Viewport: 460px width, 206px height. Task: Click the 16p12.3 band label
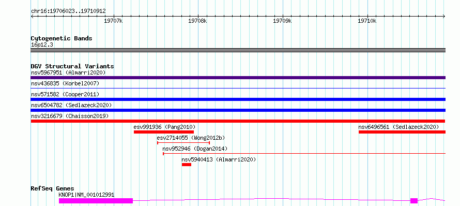42,45
